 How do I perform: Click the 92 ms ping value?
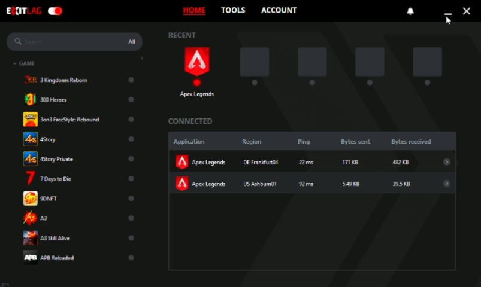(x=306, y=184)
